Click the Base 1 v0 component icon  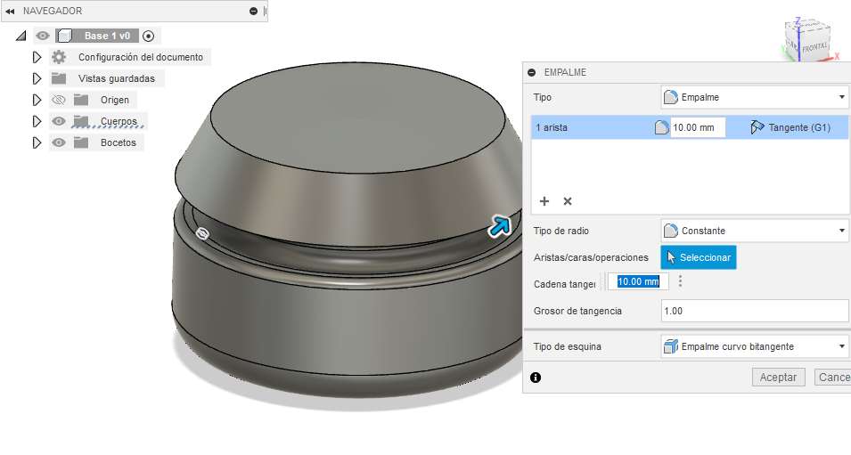64,36
